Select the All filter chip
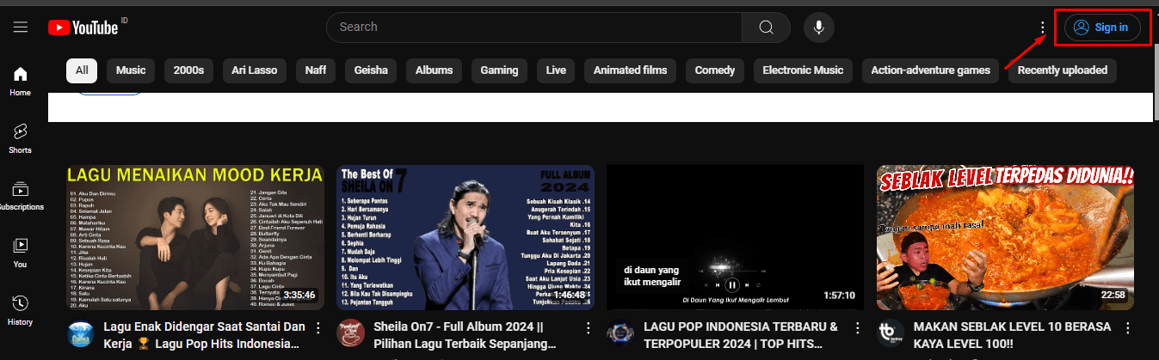 click(x=82, y=70)
